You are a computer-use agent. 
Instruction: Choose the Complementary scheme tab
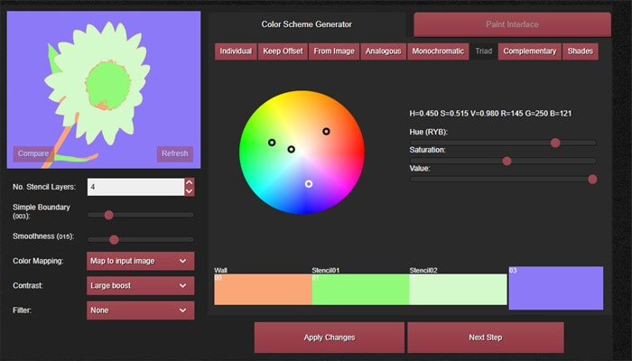pyautogui.click(x=529, y=51)
